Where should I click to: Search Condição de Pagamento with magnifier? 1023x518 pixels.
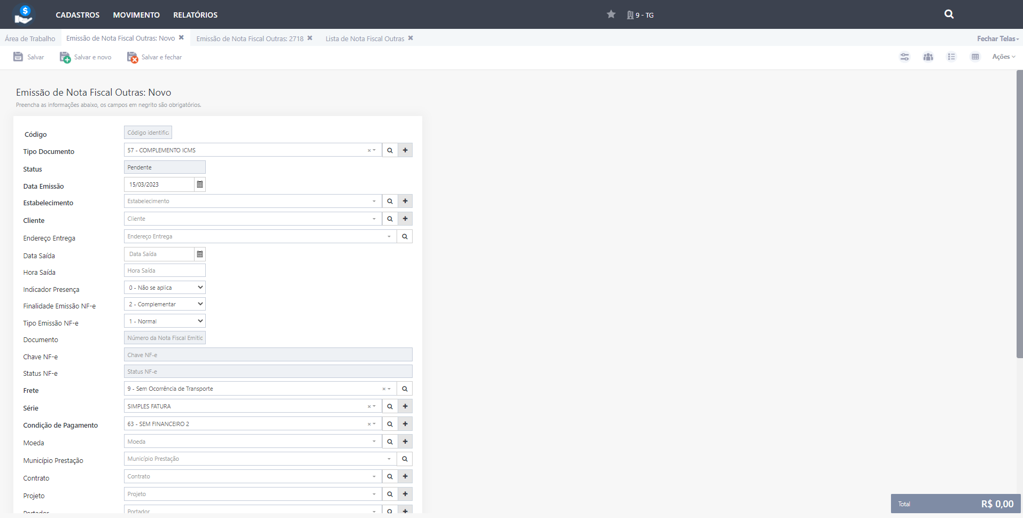[390, 424]
